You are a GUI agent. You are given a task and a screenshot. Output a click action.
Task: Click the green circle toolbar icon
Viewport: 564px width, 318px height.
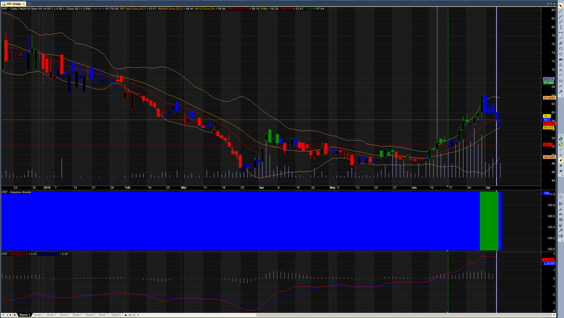point(560,138)
